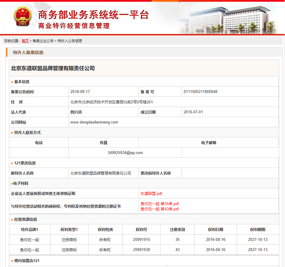The width and height of the screenshot is (285, 267).
Task: Open the 首页 breadcrumb link
Action: (x=25, y=41)
